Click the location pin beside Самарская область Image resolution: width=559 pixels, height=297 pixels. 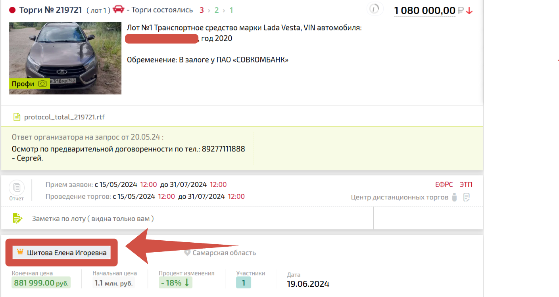pyautogui.click(x=187, y=253)
